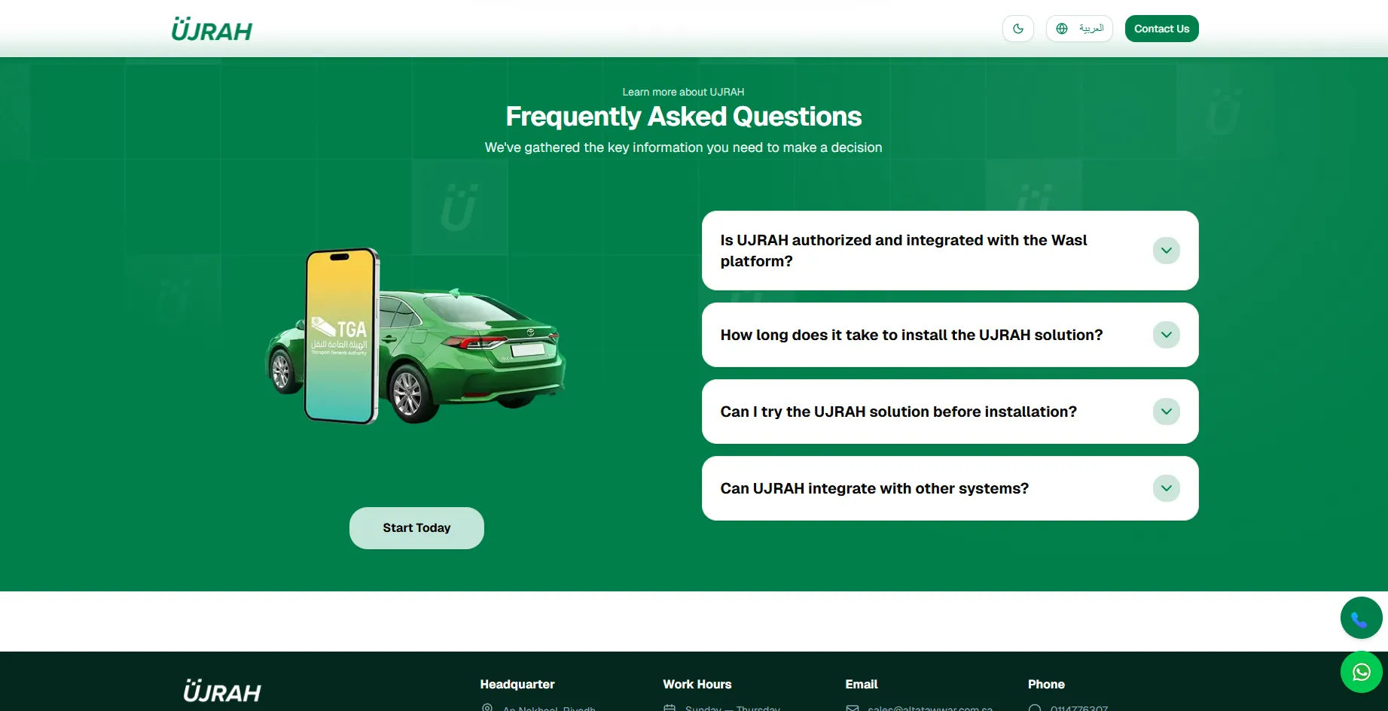Open "Can UJRAH integrate with other systems?" question
The image size is (1388, 711).
click(874, 488)
